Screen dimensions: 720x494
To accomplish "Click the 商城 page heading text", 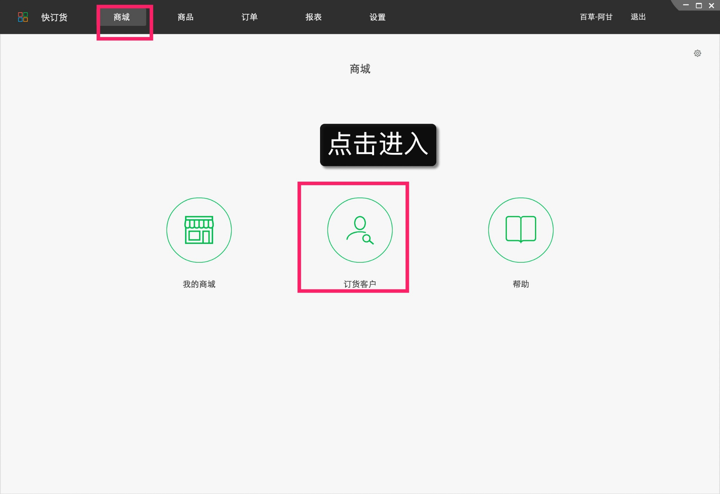I will click(x=360, y=69).
